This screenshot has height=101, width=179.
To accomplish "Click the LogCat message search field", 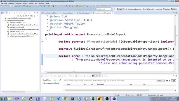I will point(110,81).
